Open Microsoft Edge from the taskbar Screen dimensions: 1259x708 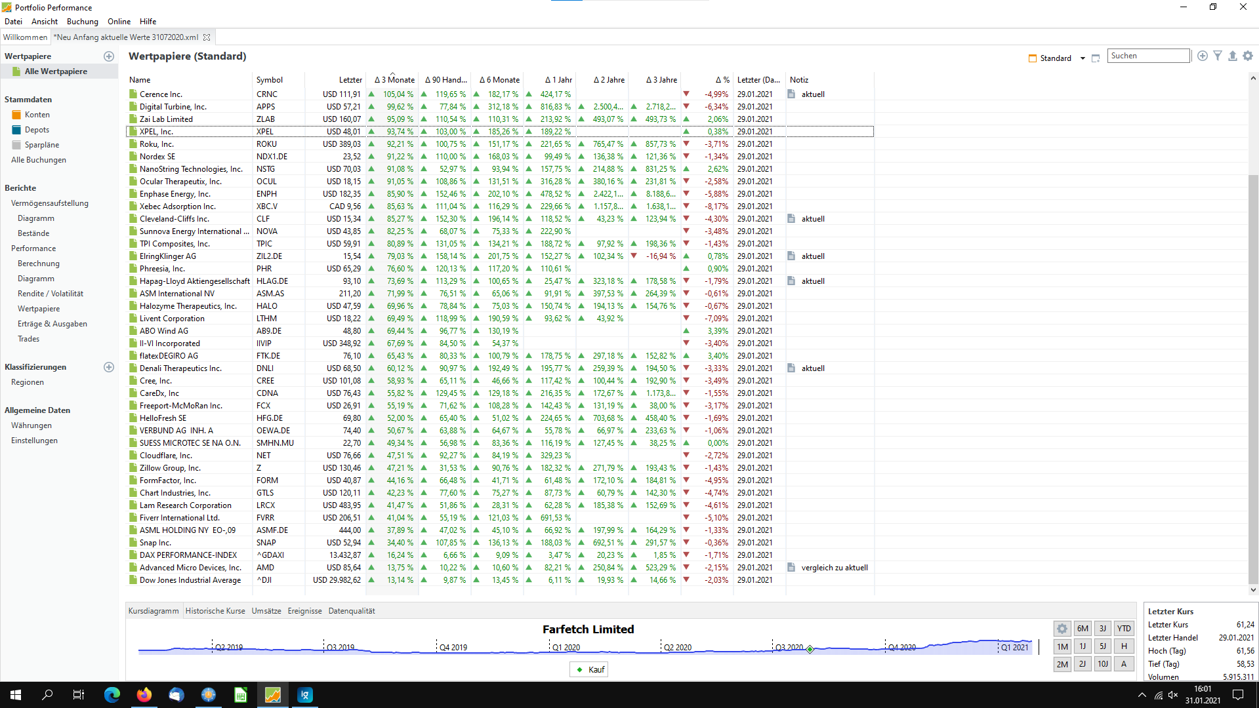point(112,695)
